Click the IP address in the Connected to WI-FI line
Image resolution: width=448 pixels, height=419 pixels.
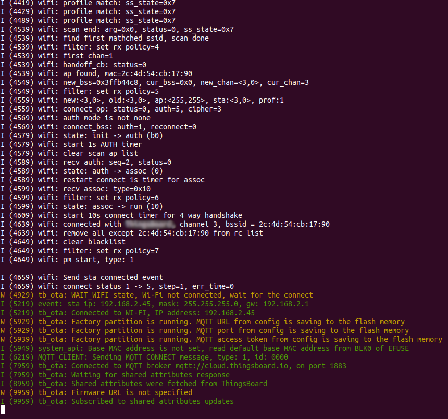(230, 313)
